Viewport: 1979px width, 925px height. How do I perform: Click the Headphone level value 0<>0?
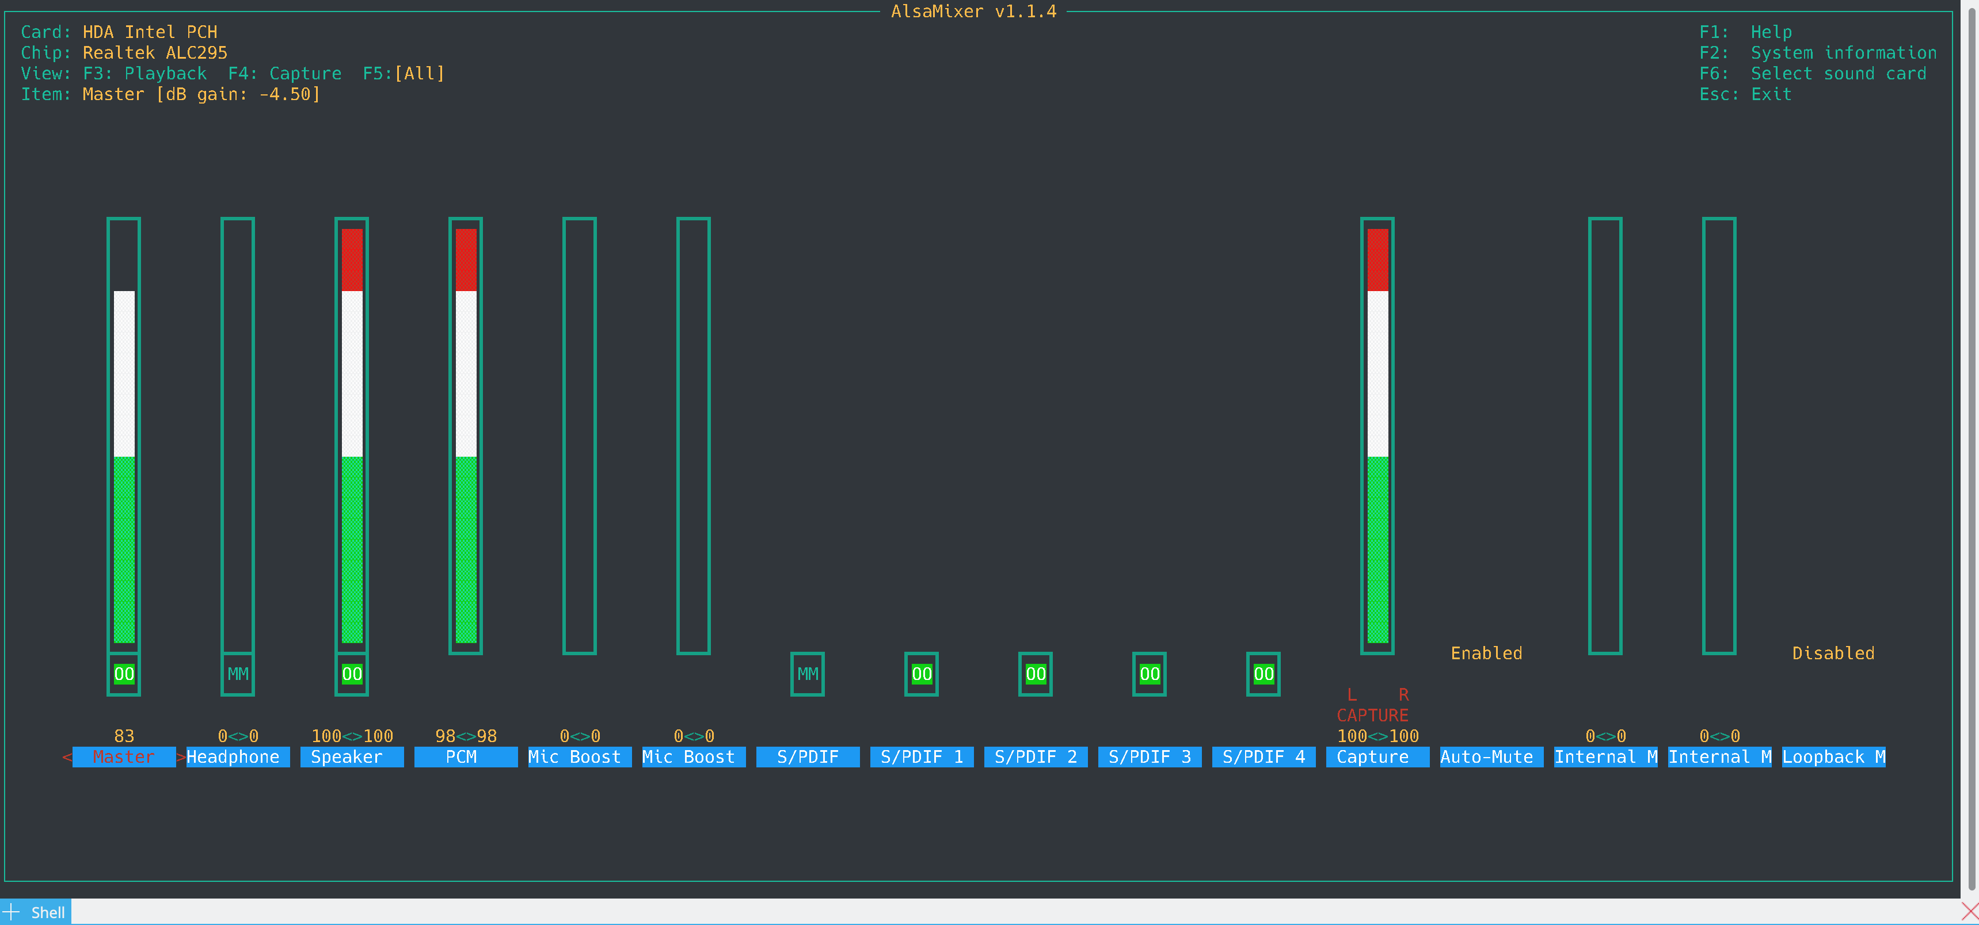pyautogui.click(x=237, y=736)
